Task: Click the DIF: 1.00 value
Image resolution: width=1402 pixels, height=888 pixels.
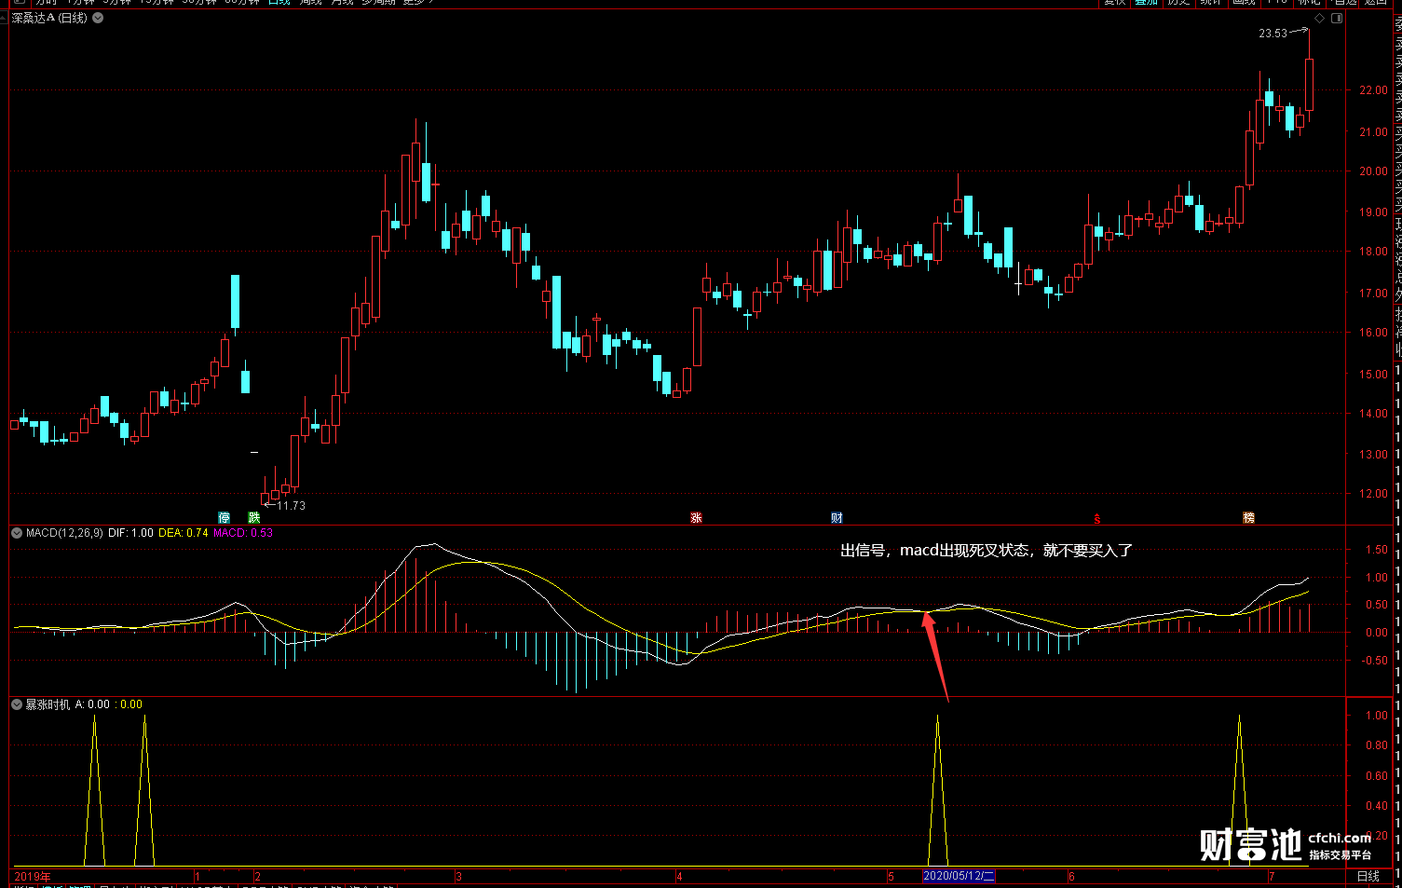Action: coord(130,533)
